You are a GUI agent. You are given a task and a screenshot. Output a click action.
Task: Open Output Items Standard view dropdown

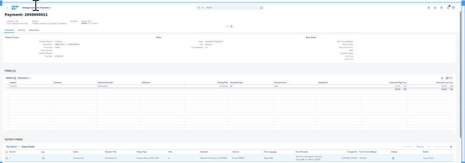click(x=13, y=147)
